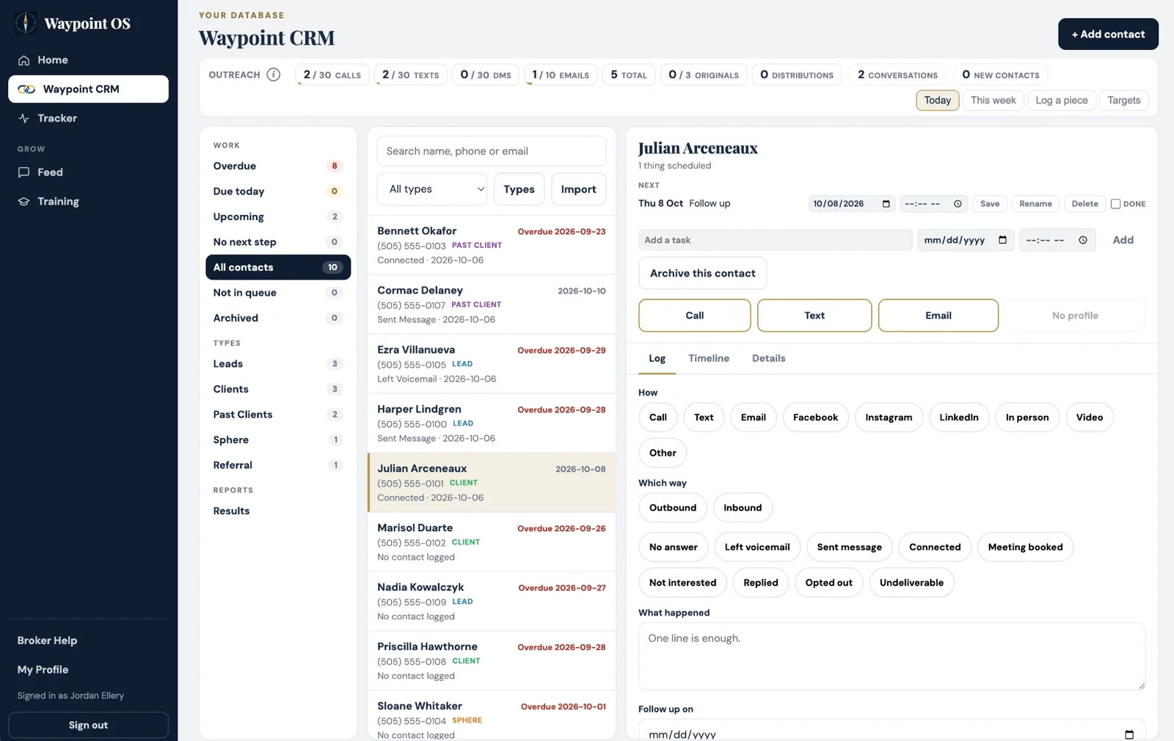This screenshot has width=1174, height=741.
Task: Click the Rename button
Action: (x=1035, y=204)
